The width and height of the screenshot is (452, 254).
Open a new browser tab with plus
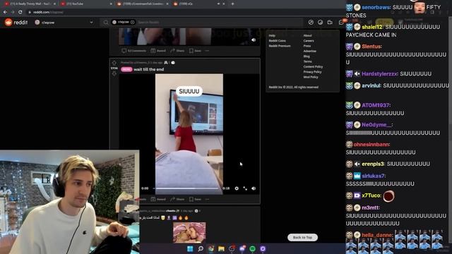point(232,4)
